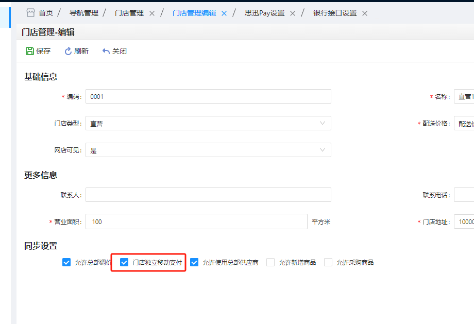Click the 允许新增商品 label text
This screenshot has height=324, width=474.
[297, 262]
